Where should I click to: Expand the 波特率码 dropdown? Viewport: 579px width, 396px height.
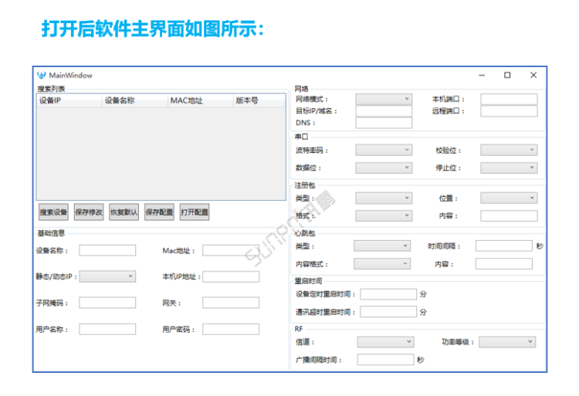tap(384, 150)
